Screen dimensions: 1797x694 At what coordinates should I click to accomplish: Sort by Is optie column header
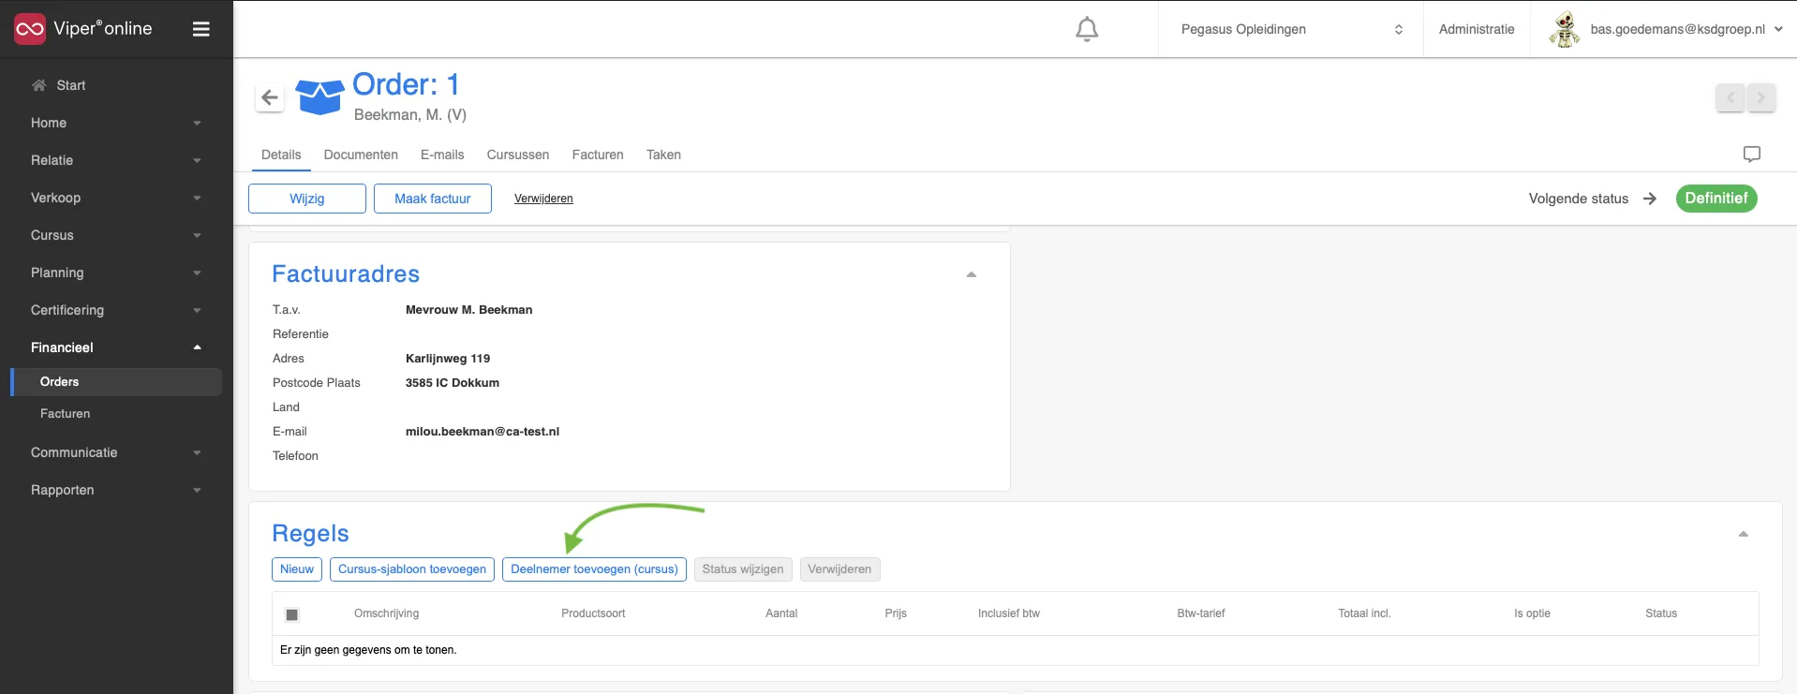(1532, 613)
